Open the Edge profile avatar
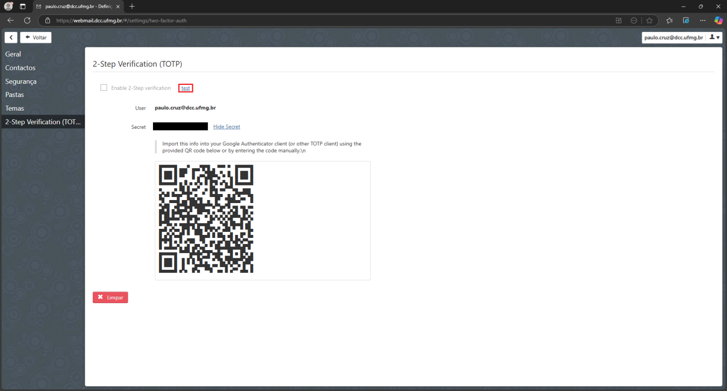727x391 pixels. tap(9, 7)
